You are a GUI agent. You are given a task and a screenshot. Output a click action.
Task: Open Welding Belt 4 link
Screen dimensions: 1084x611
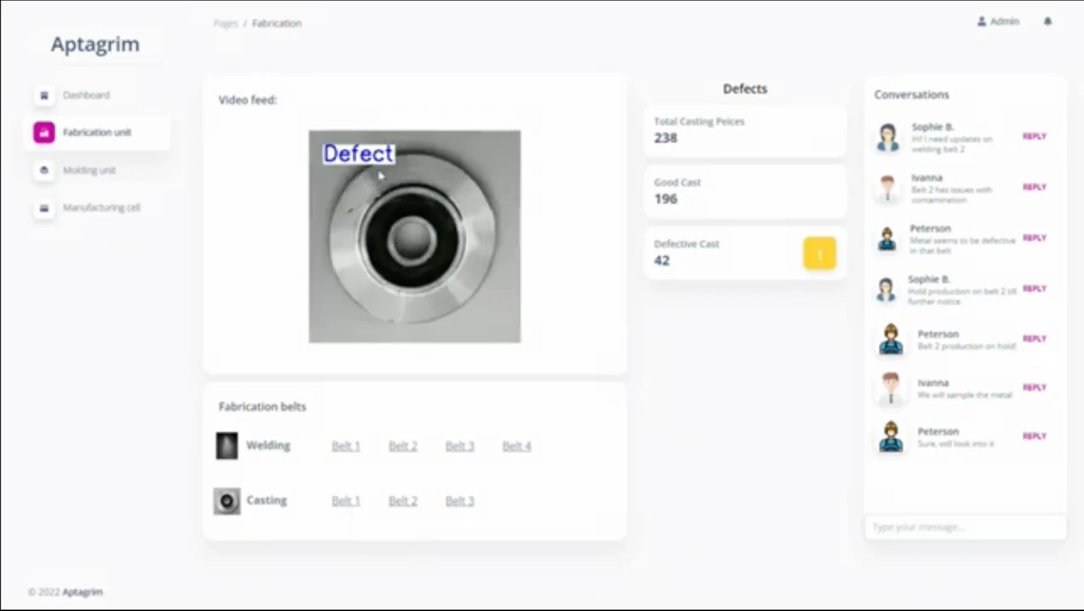click(x=516, y=446)
